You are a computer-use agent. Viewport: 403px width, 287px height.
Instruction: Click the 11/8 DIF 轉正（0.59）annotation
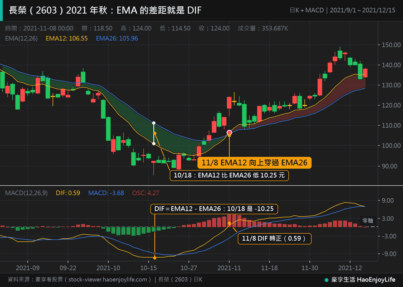275,239
